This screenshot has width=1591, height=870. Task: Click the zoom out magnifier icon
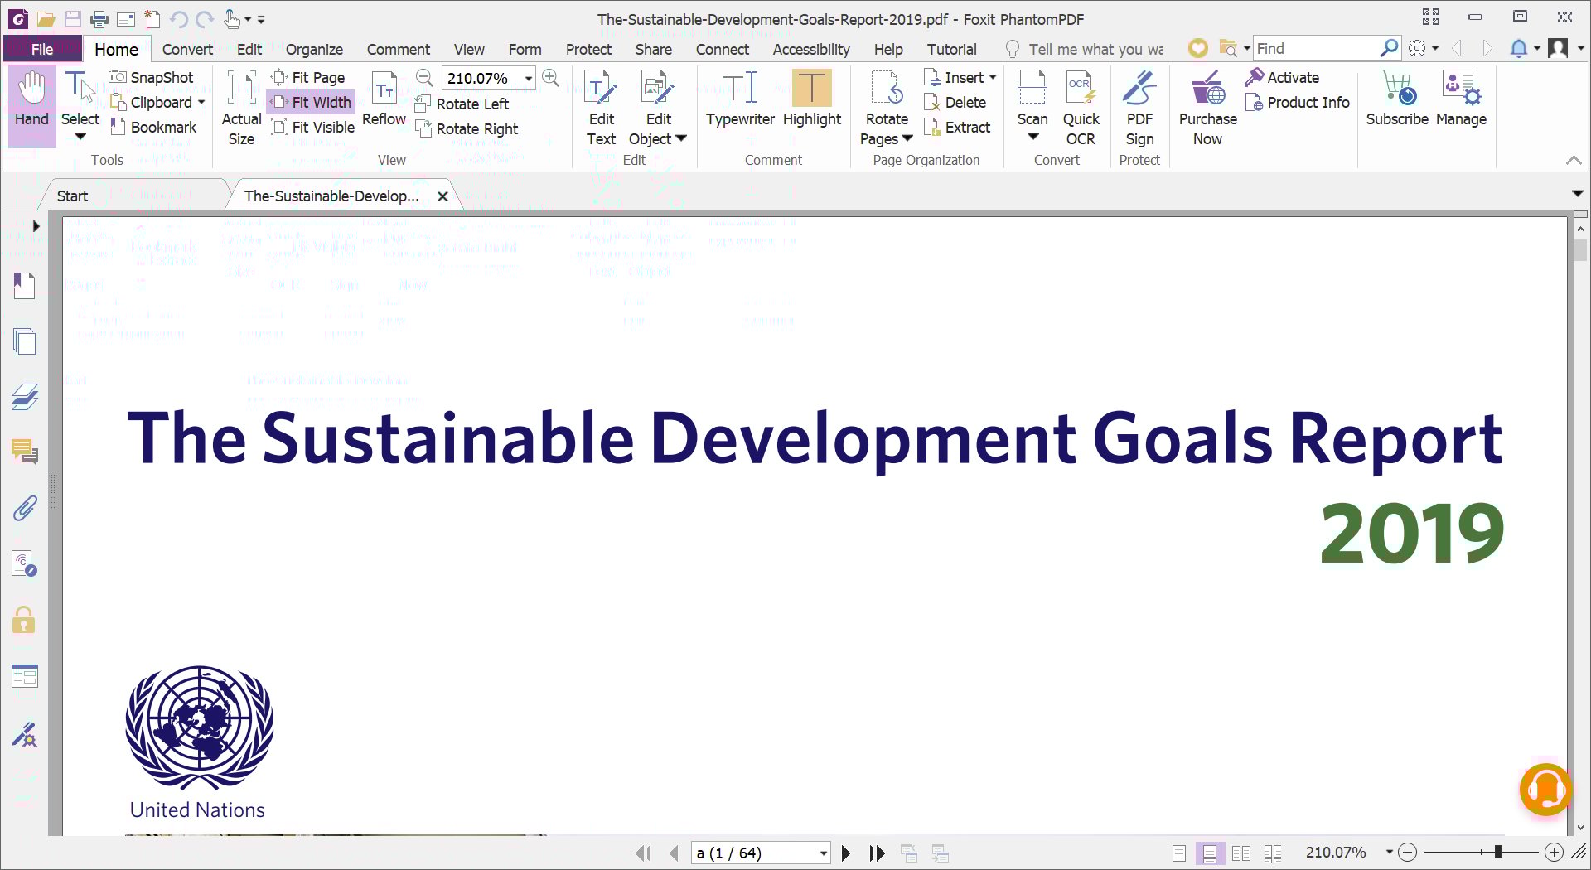tap(424, 78)
